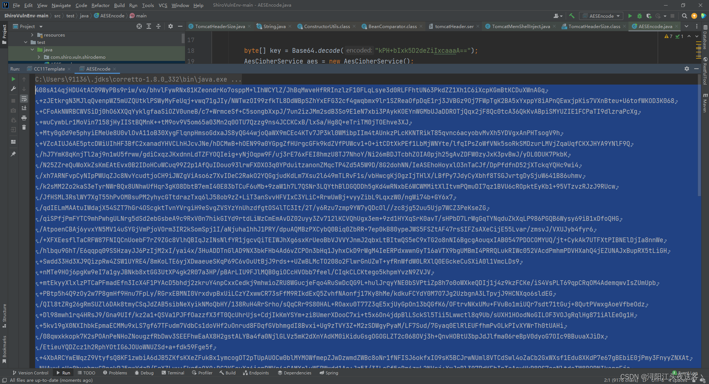709x384 pixels.
Task: Open the File menu
Action: coord(16,5)
